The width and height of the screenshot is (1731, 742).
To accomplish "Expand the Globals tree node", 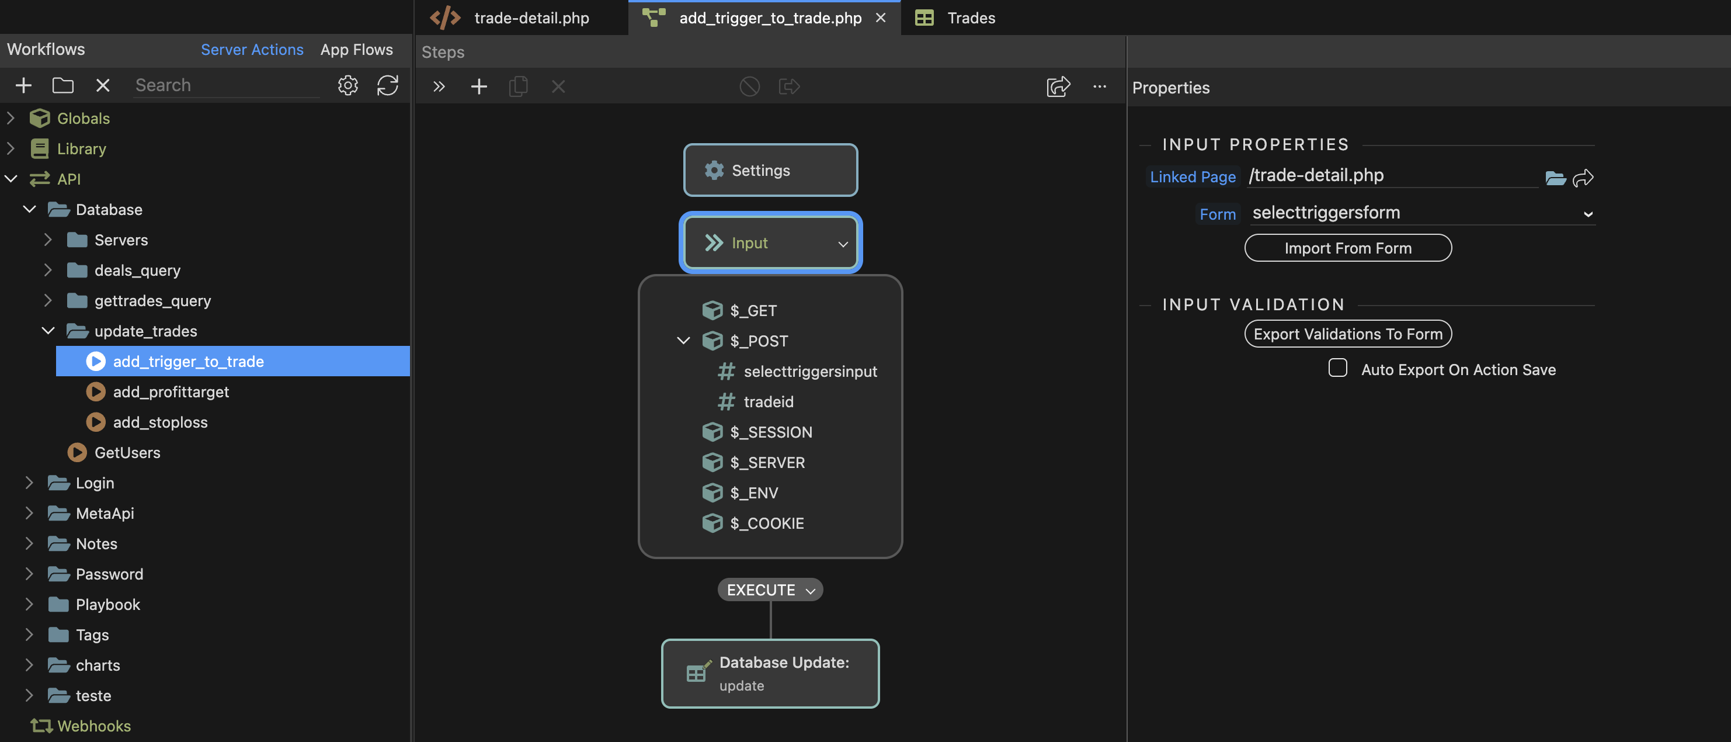I will coord(11,118).
